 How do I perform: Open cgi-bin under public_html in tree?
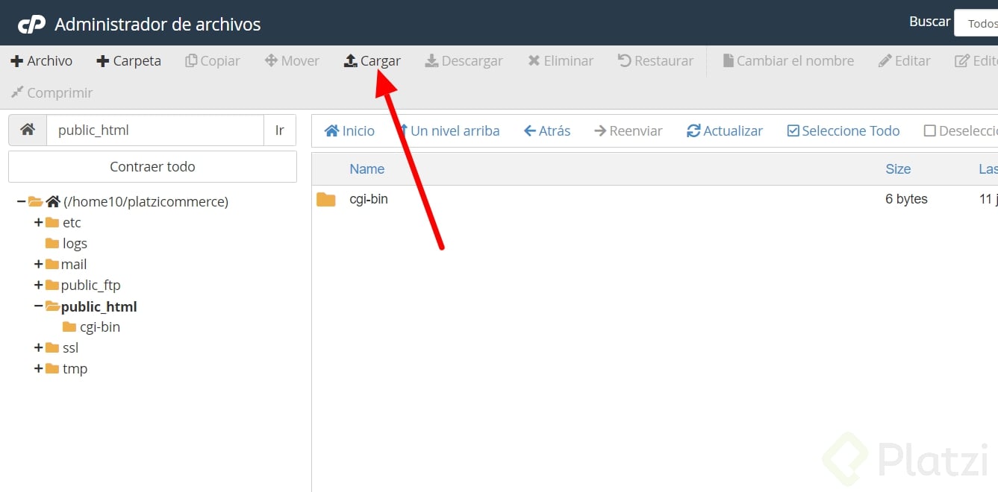click(100, 327)
